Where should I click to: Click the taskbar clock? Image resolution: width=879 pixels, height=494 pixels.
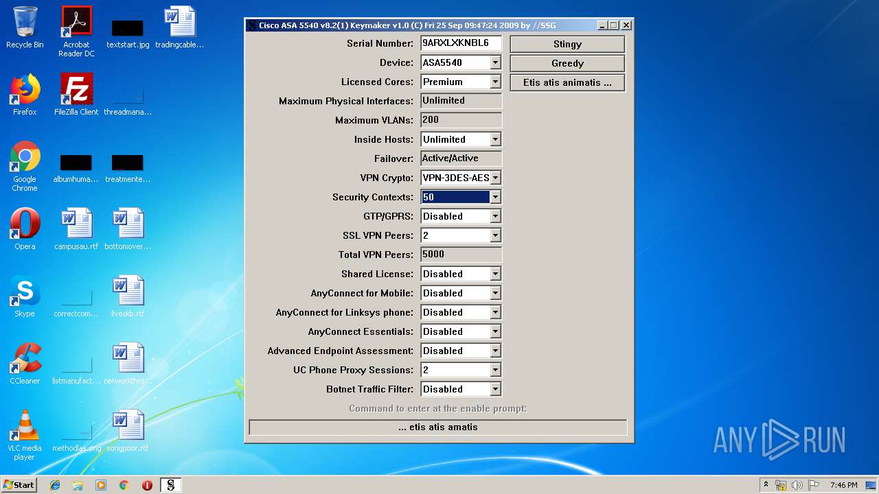click(843, 485)
